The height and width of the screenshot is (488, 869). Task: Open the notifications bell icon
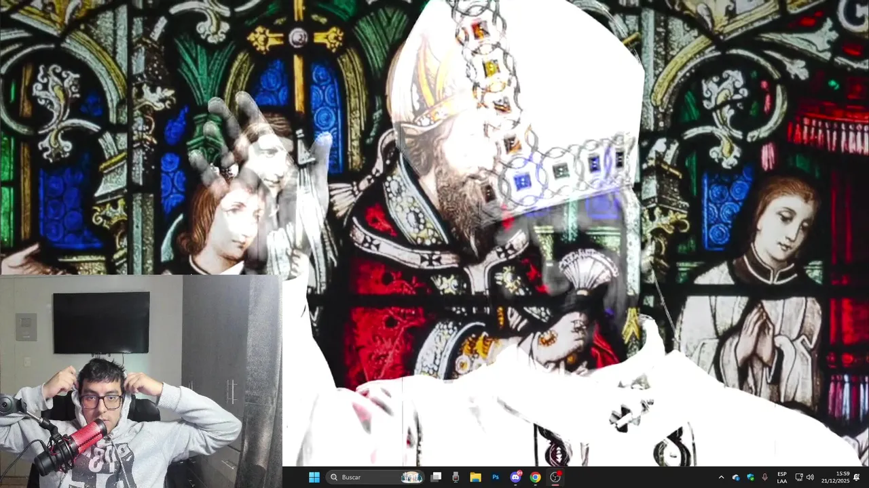pyautogui.click(x=857, y=477)
